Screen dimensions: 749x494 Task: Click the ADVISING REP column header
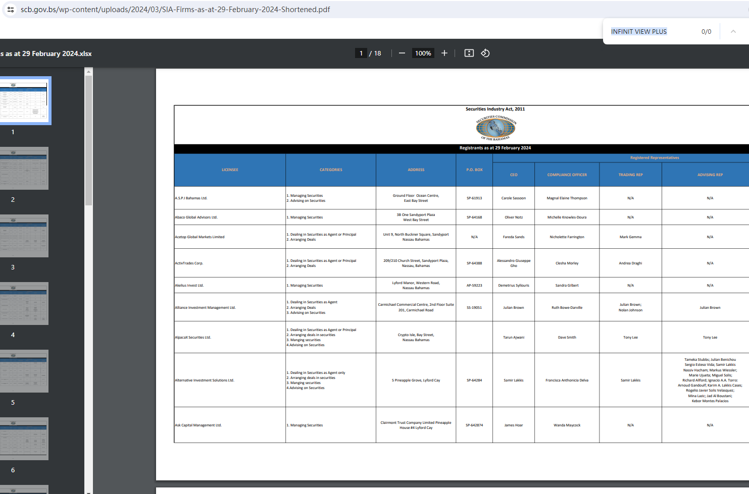click(710, 175)
